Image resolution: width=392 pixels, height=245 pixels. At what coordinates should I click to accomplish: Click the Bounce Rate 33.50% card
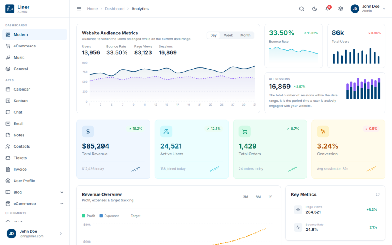pyautogui.click(x=294, y=46)
